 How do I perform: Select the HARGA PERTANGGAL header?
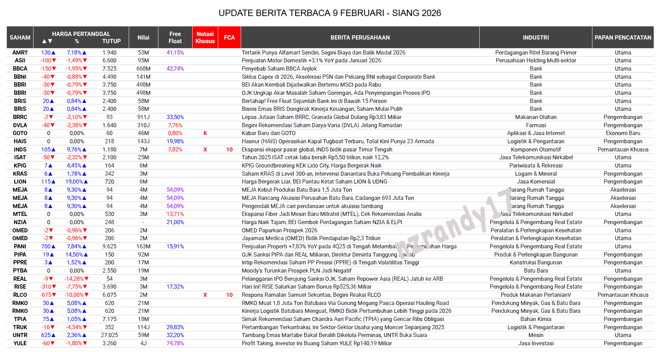[81, 34]
